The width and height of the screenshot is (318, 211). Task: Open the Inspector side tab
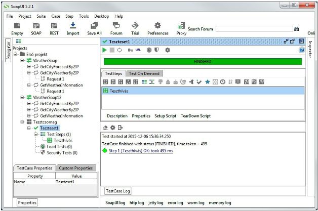click(310, 49)
